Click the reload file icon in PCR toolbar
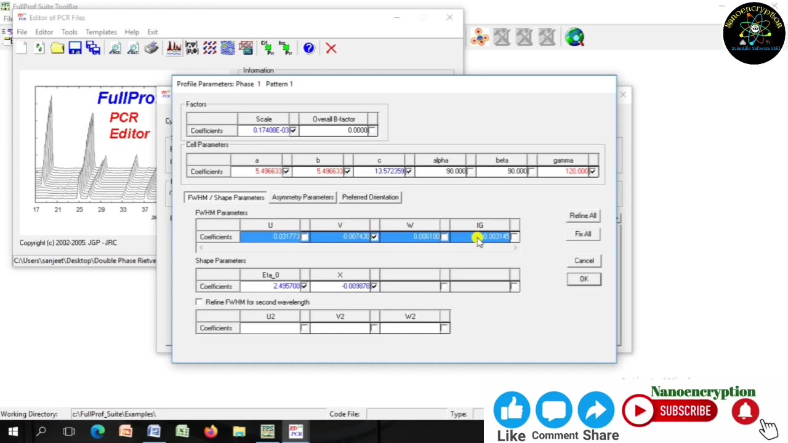 pos(39,48)
